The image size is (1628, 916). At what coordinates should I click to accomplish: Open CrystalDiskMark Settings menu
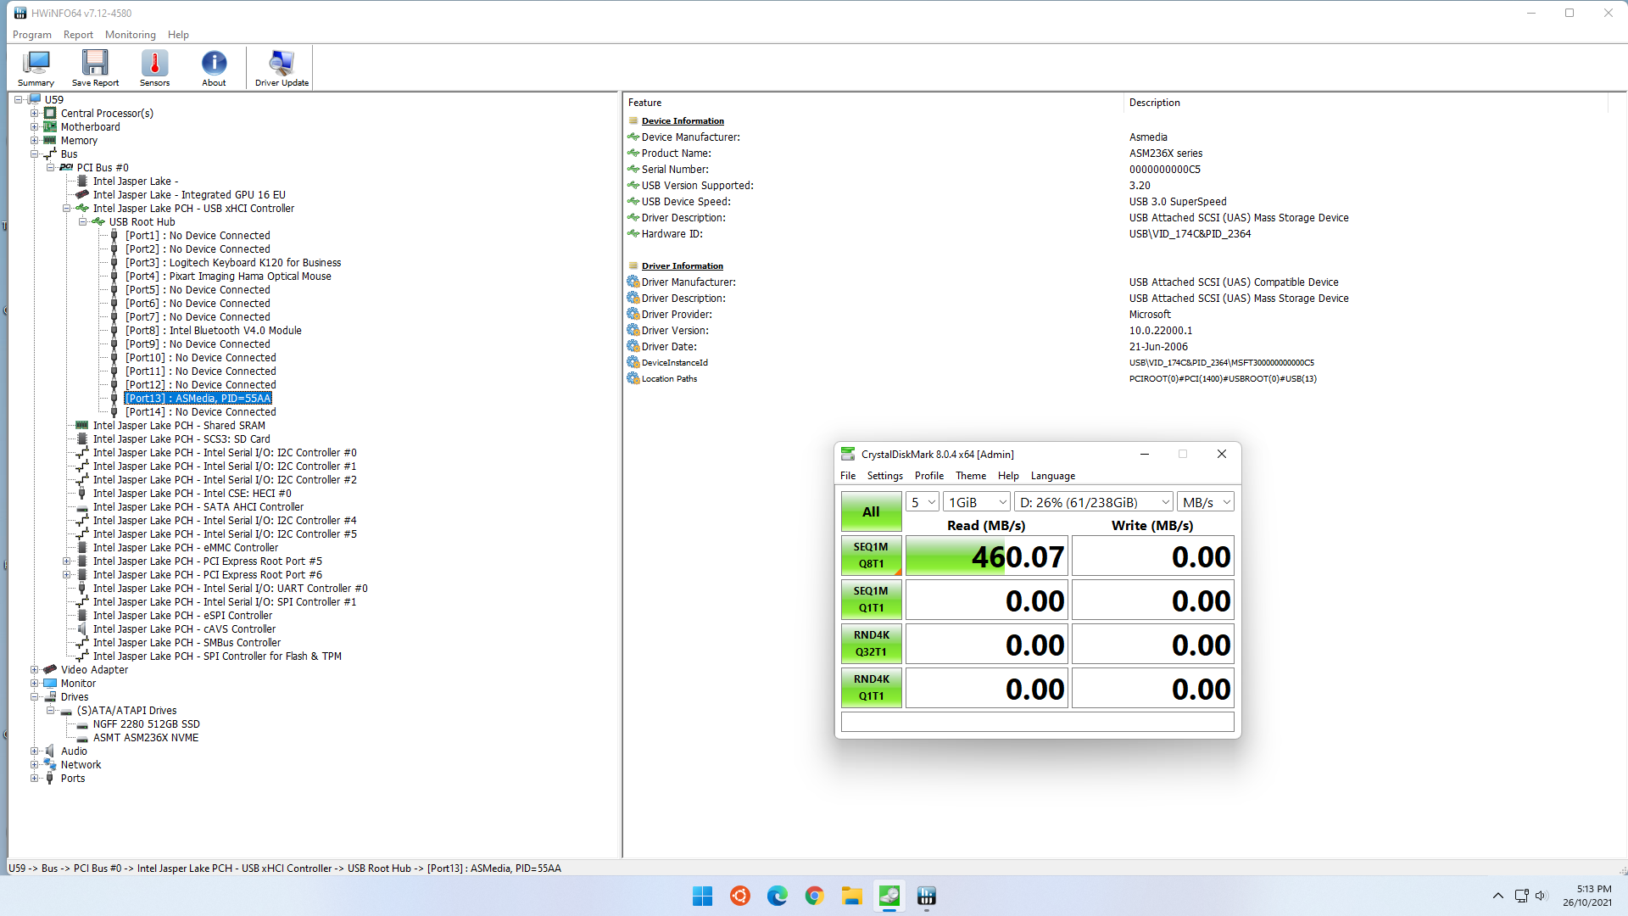pyautogui.click(x=884, y=476)
